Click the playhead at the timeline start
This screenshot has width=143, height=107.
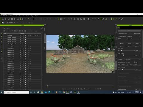click(48, 86)
